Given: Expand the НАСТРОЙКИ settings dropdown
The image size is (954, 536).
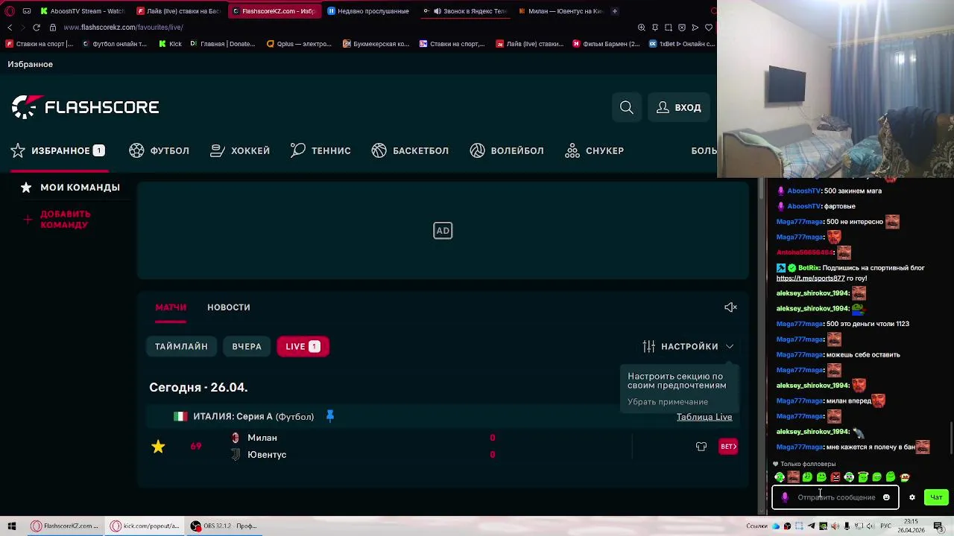Looking at the screenshot, I should 688,346.
